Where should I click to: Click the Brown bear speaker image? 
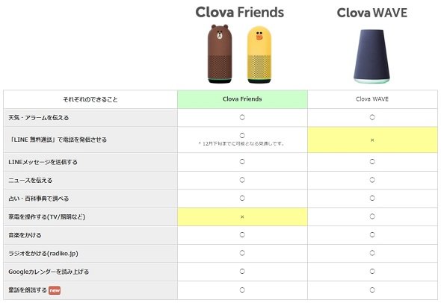pyautogui.click(x=220, y=54)
